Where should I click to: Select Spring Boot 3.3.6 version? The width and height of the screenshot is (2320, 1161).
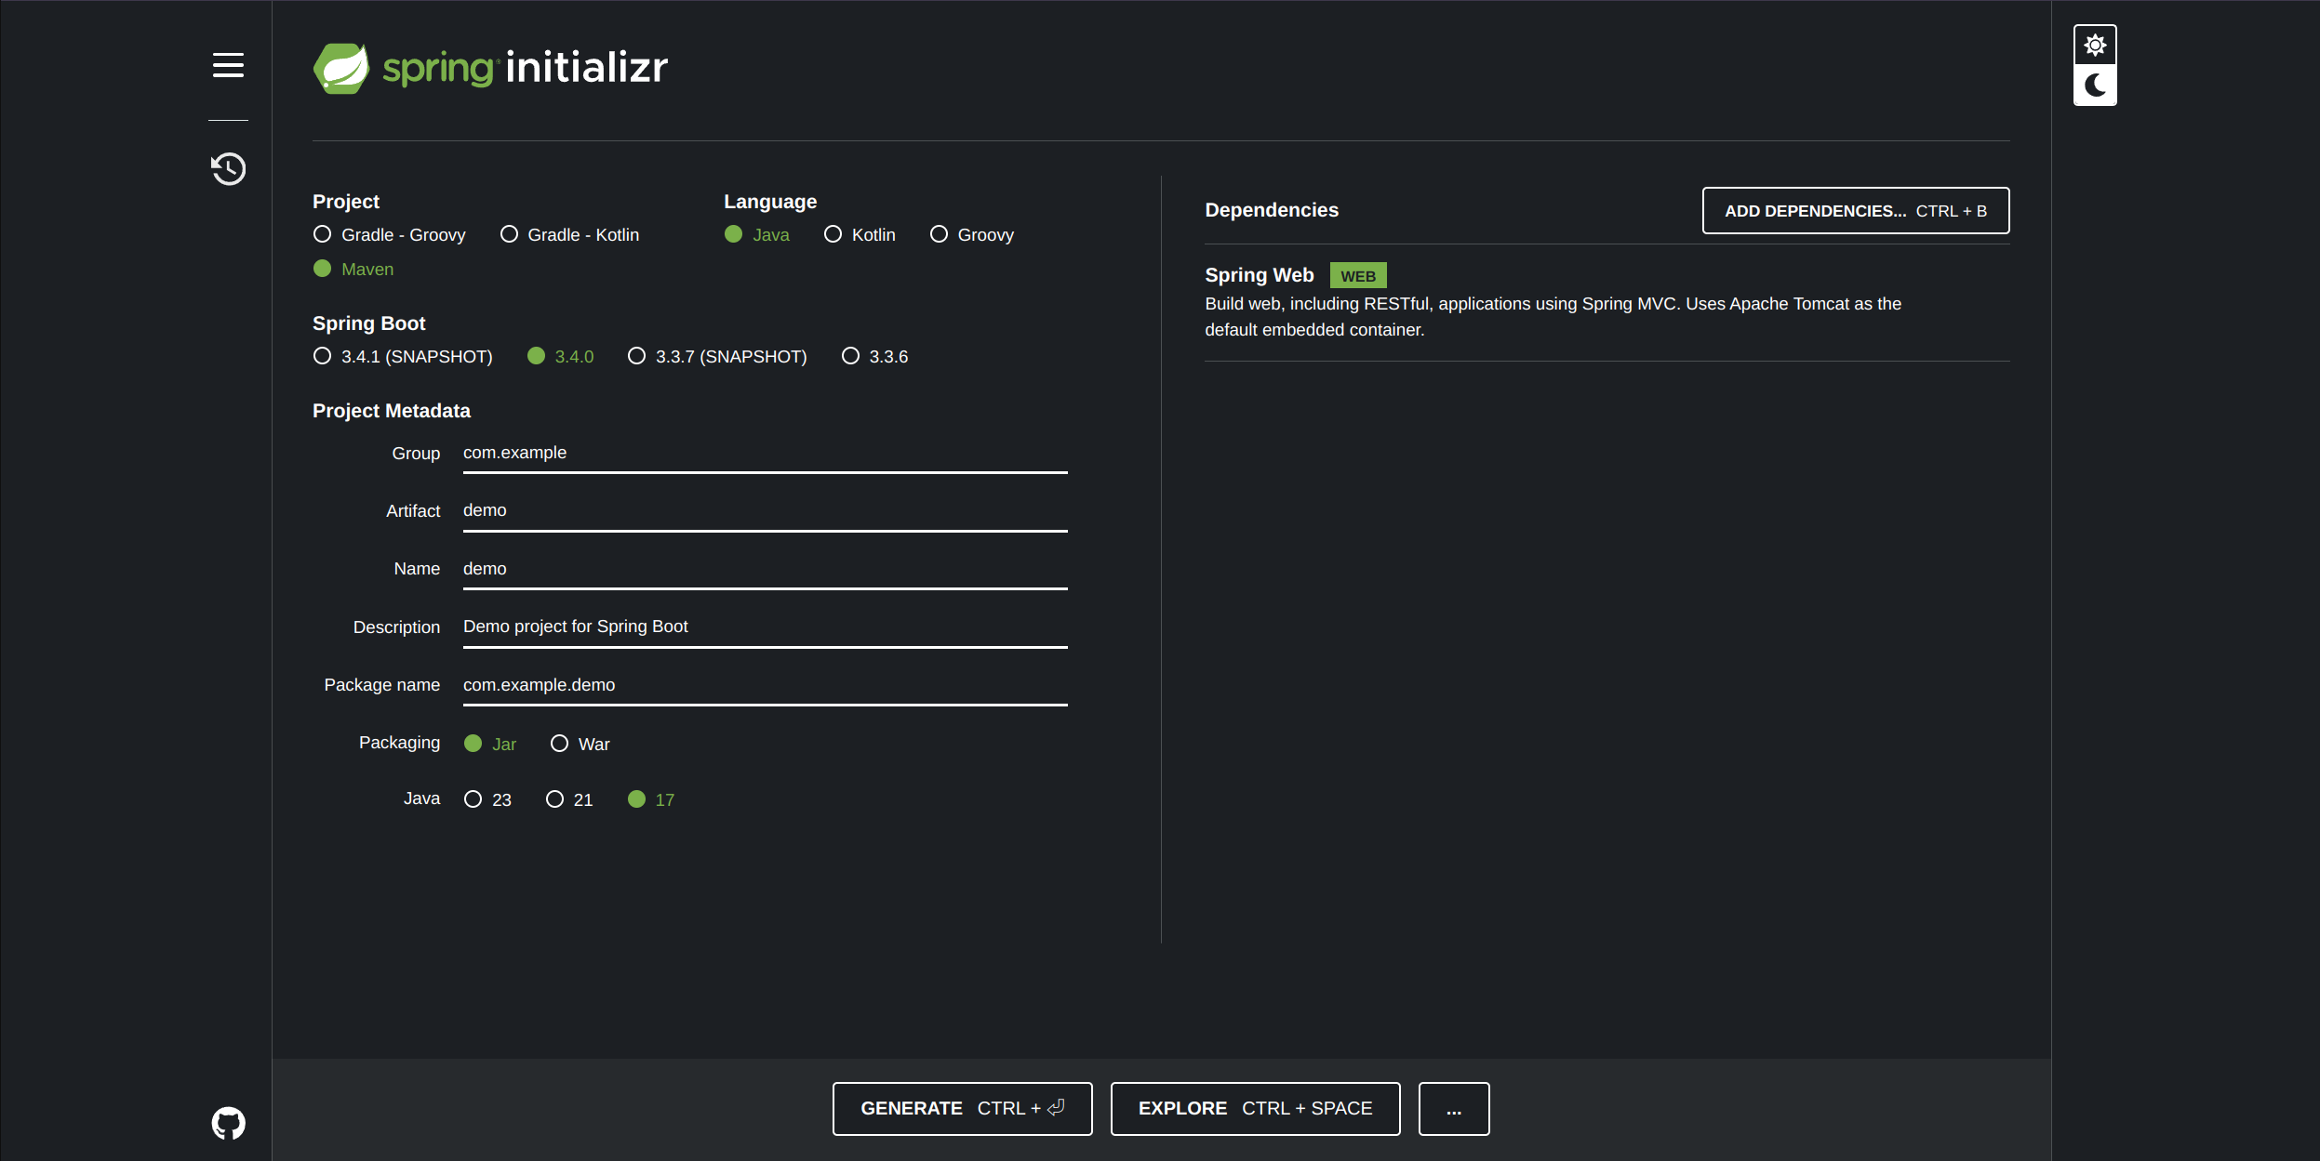[850, 356]
